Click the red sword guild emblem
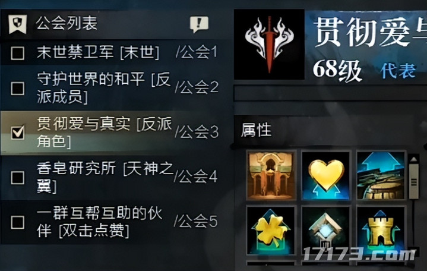The height and width of the screenshot is (271, 427). pyautogui.click(x=270, y=45)
